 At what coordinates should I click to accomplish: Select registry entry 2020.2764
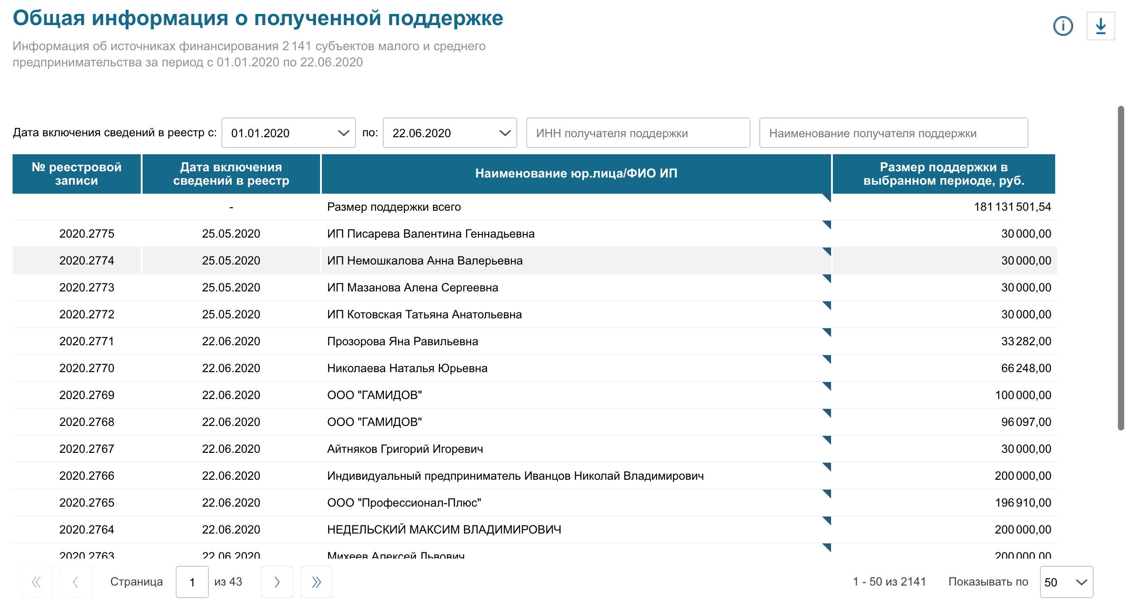tap(87, 530)
